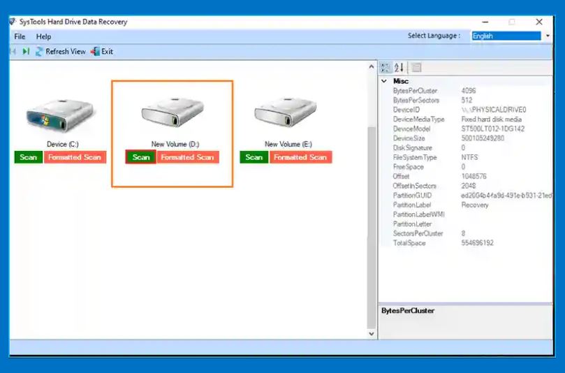Image resolution: width=565 pixels, height=373 pixels.
Task: Open the File menu
Action: pos(20,36)
